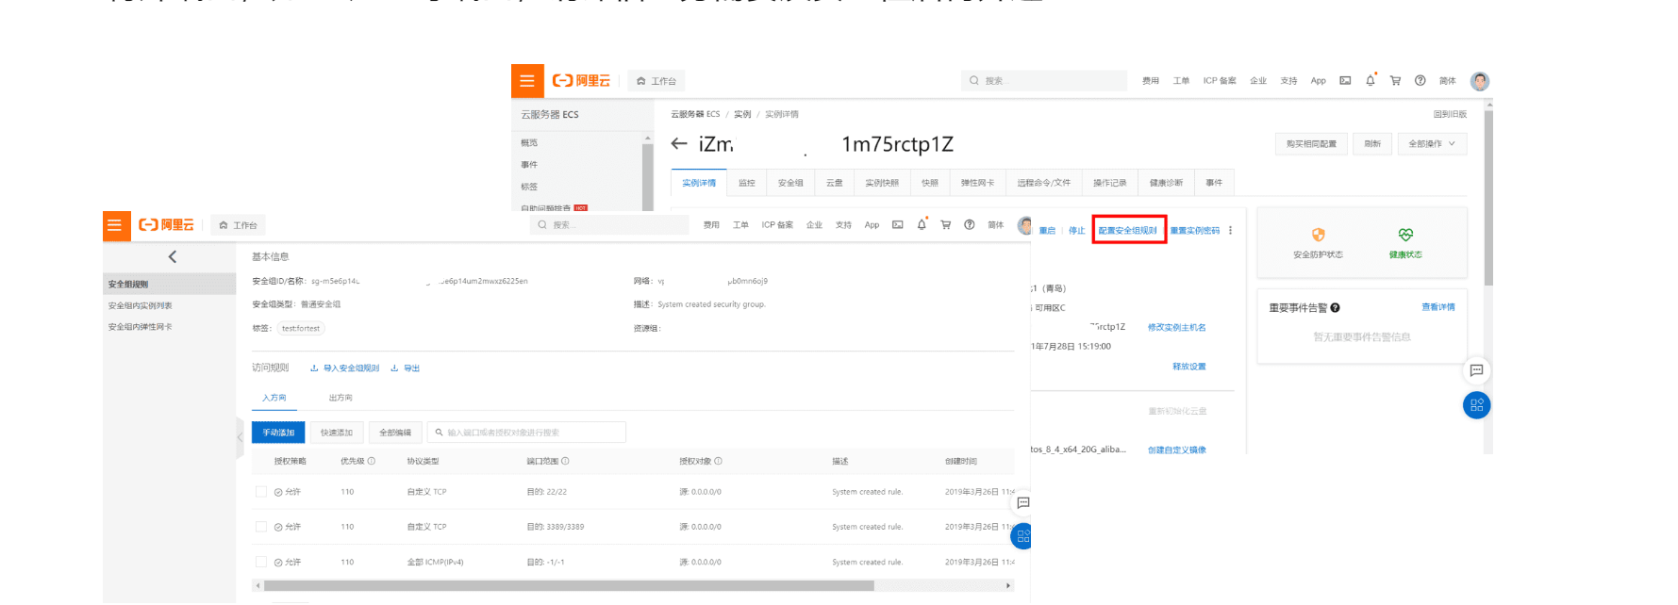The height and width of the screenshot is (605, 1678).
Task: Open 简体 language selector in security group header
Action: [x=995, y=225]
